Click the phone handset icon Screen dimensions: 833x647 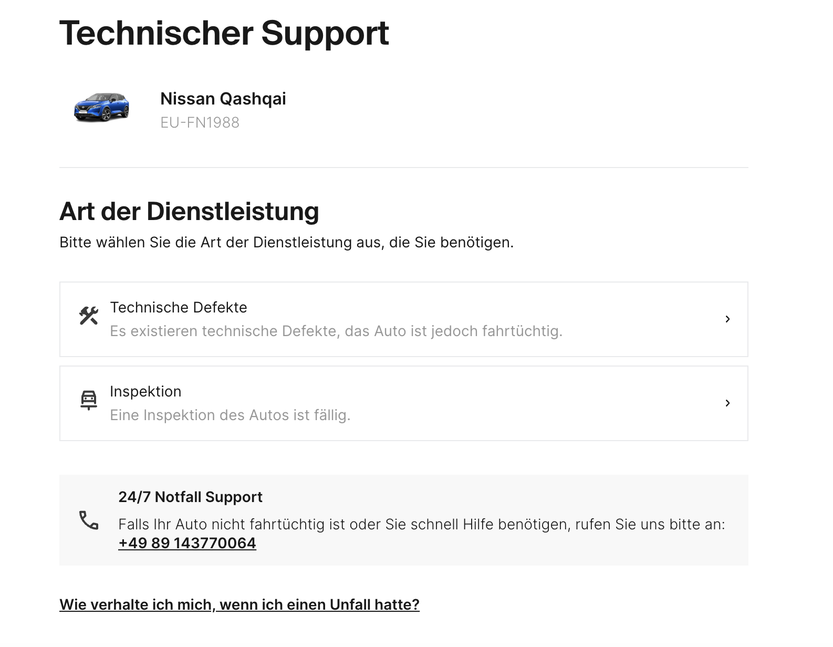(x=89, y=520)
